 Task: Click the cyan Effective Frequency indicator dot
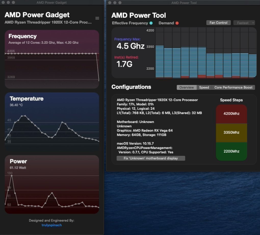151,23
